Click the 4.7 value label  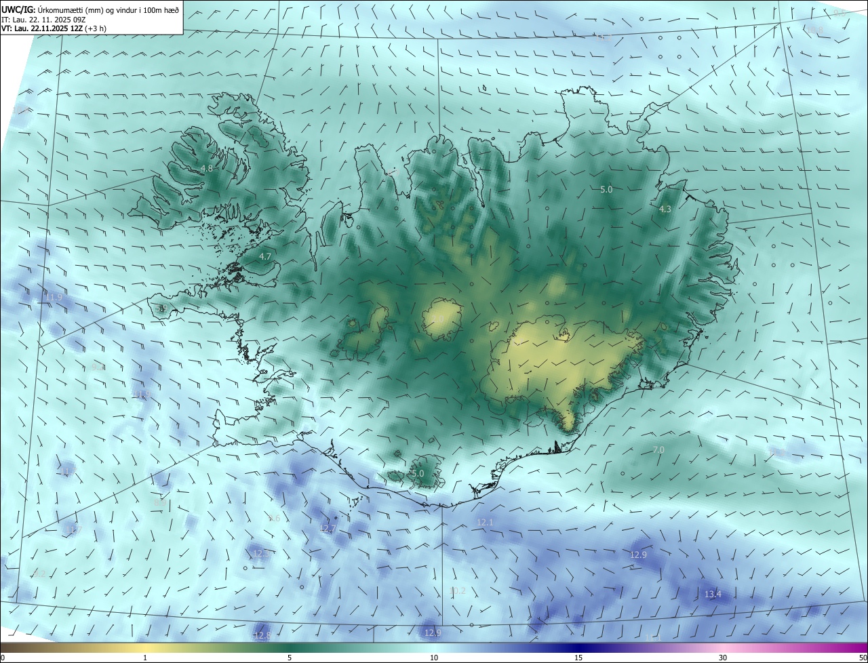[265, 257]
